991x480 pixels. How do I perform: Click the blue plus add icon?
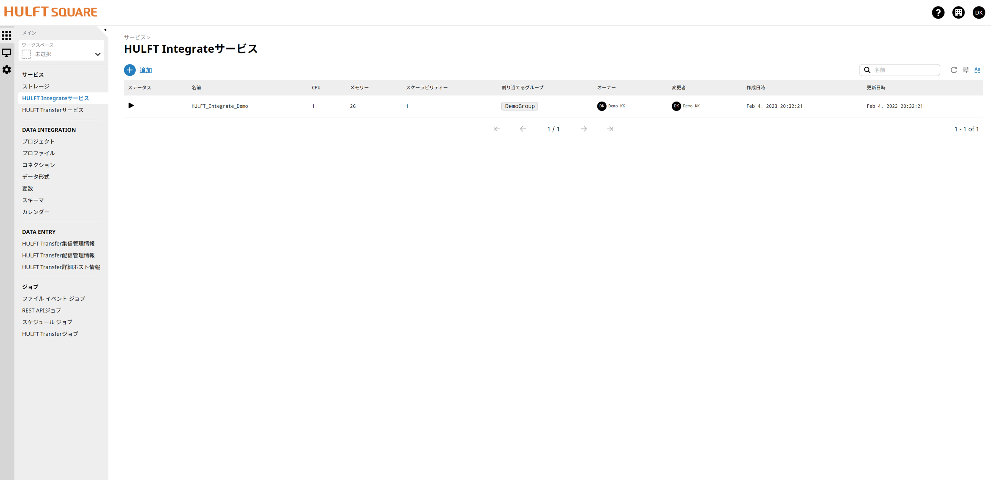click(x=130, y=70)
